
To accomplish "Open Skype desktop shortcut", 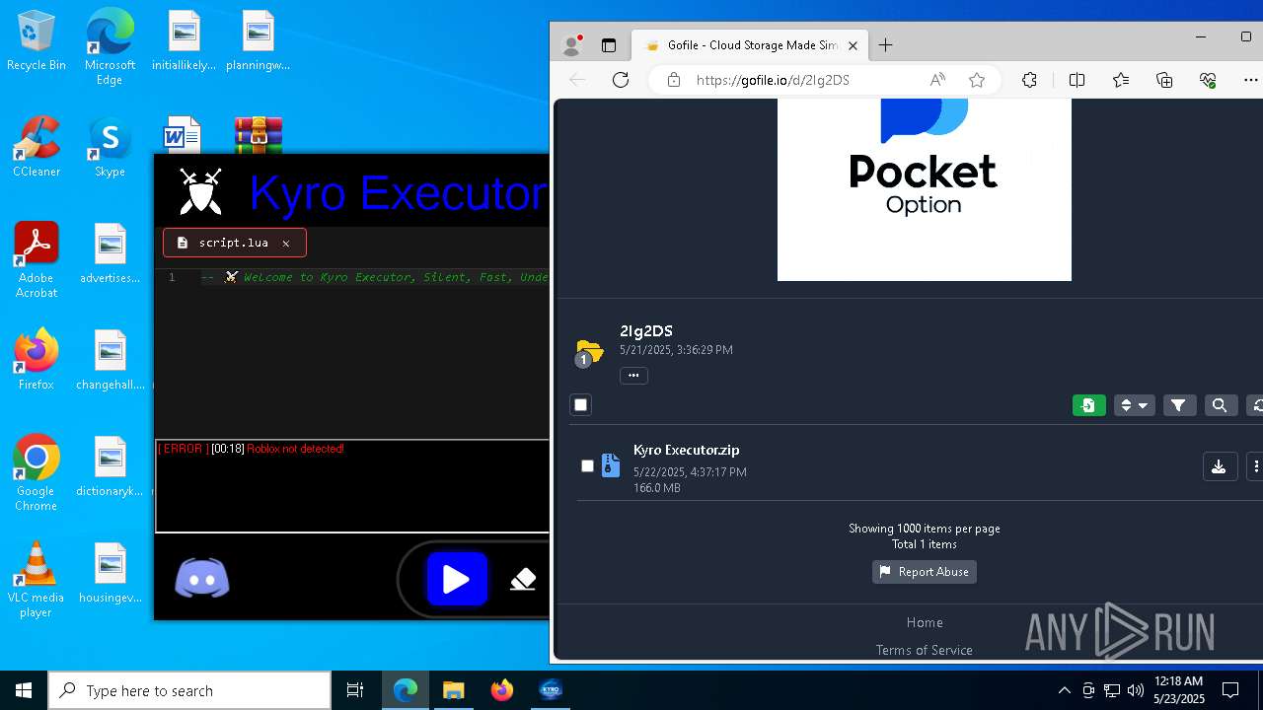I will pos(110,148).
